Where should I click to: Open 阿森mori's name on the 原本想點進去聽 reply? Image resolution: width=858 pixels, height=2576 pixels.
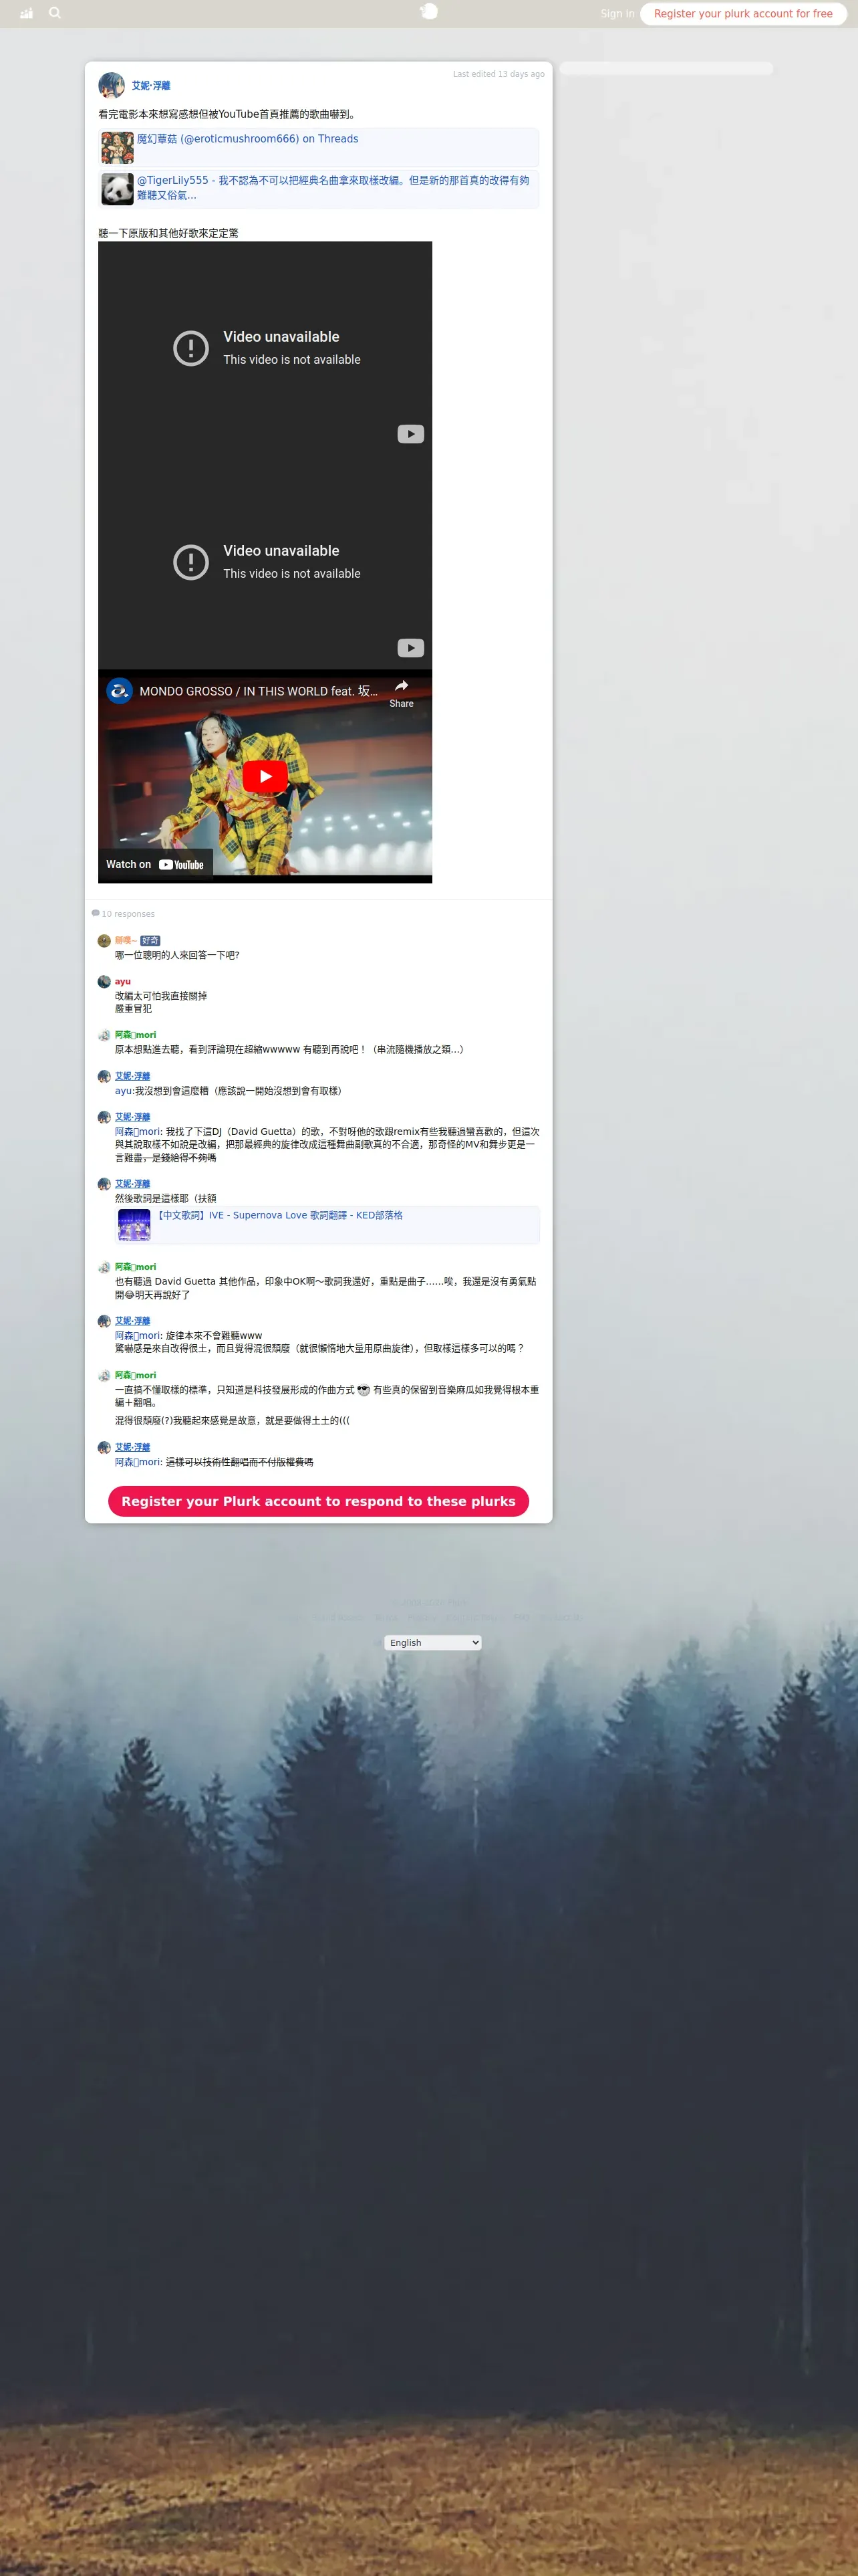(136, 1035)
